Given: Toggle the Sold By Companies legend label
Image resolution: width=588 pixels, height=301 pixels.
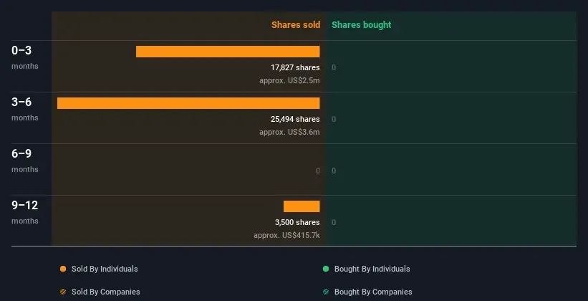Looking at the screenshot, I should 105,292.
